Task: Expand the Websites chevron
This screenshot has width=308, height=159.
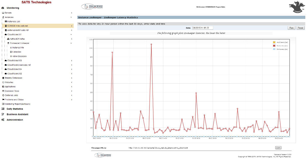Action: pos(72,82)
